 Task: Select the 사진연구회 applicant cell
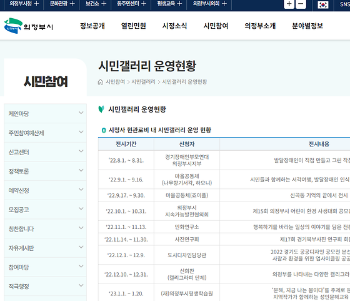point(187,239)
